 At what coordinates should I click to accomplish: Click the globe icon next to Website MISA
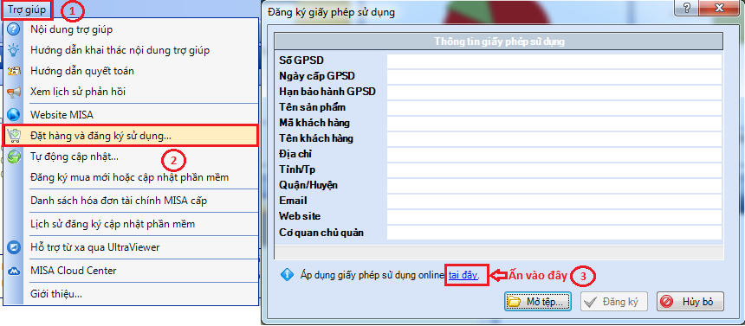[14, 115]
